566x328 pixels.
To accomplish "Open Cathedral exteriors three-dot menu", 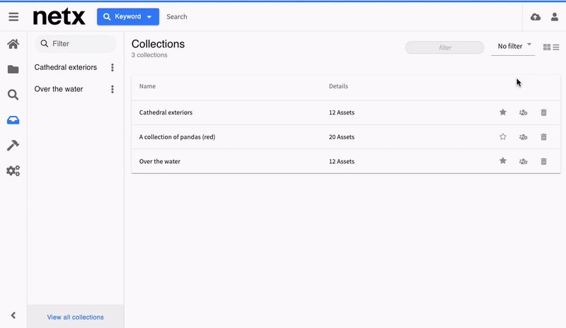I will (112, 68).
